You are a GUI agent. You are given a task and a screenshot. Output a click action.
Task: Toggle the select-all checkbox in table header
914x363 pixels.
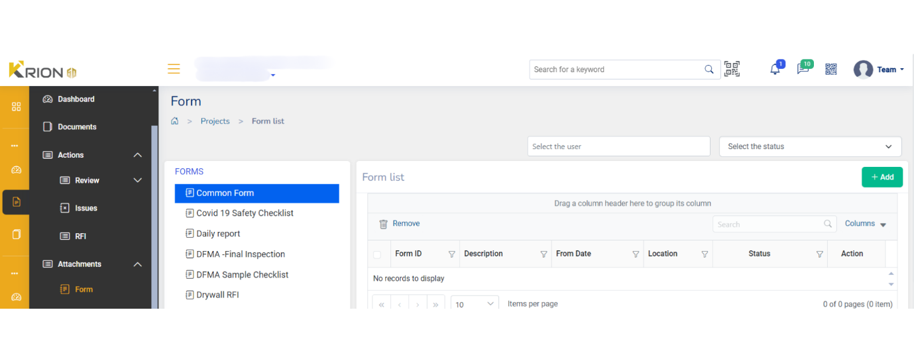377,254
